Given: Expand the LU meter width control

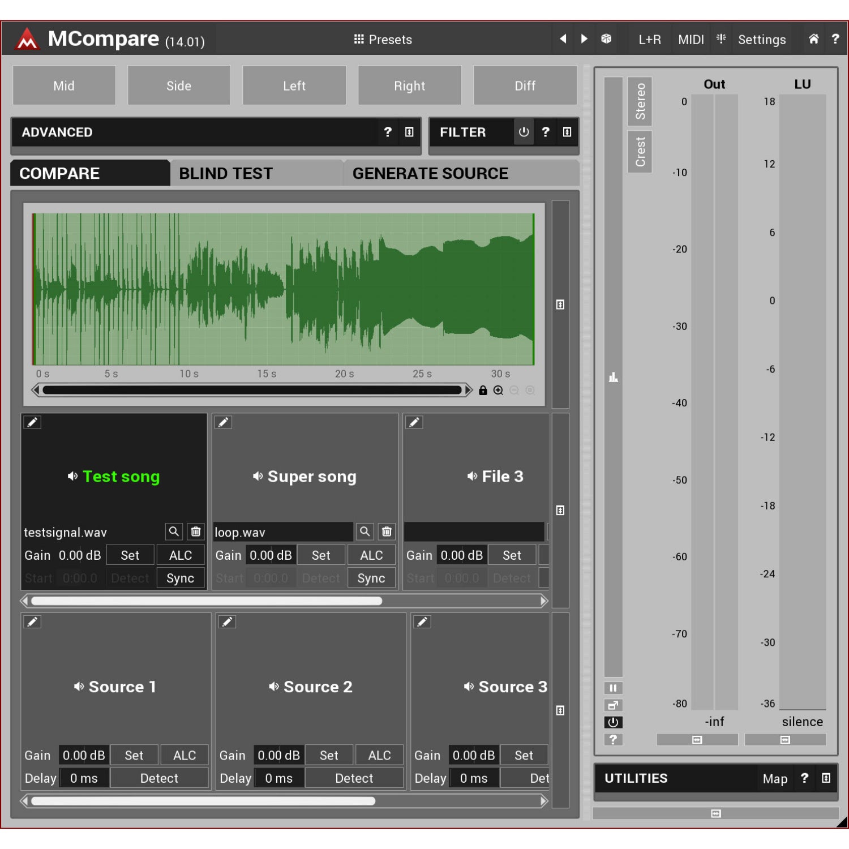Looking at the screenshot, I should tap(785, 740).
